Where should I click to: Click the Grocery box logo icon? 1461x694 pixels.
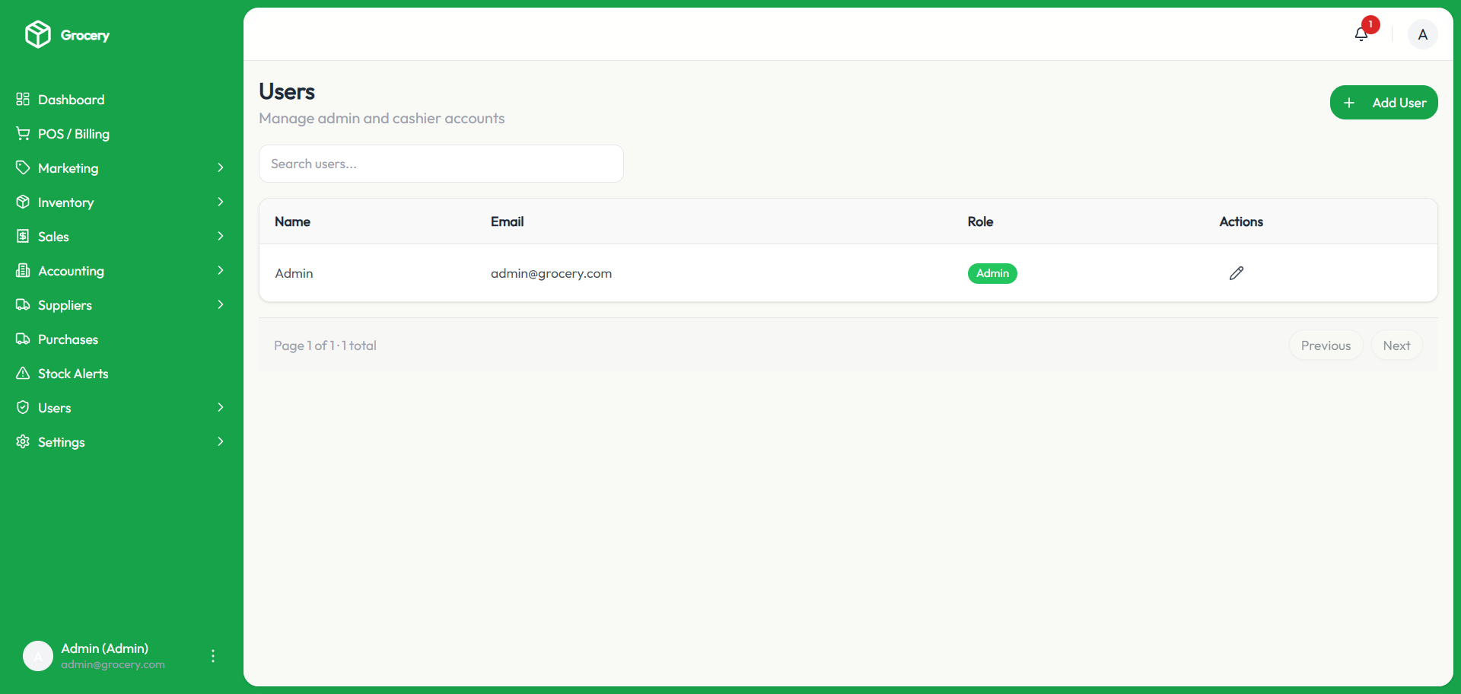point(38,34)
